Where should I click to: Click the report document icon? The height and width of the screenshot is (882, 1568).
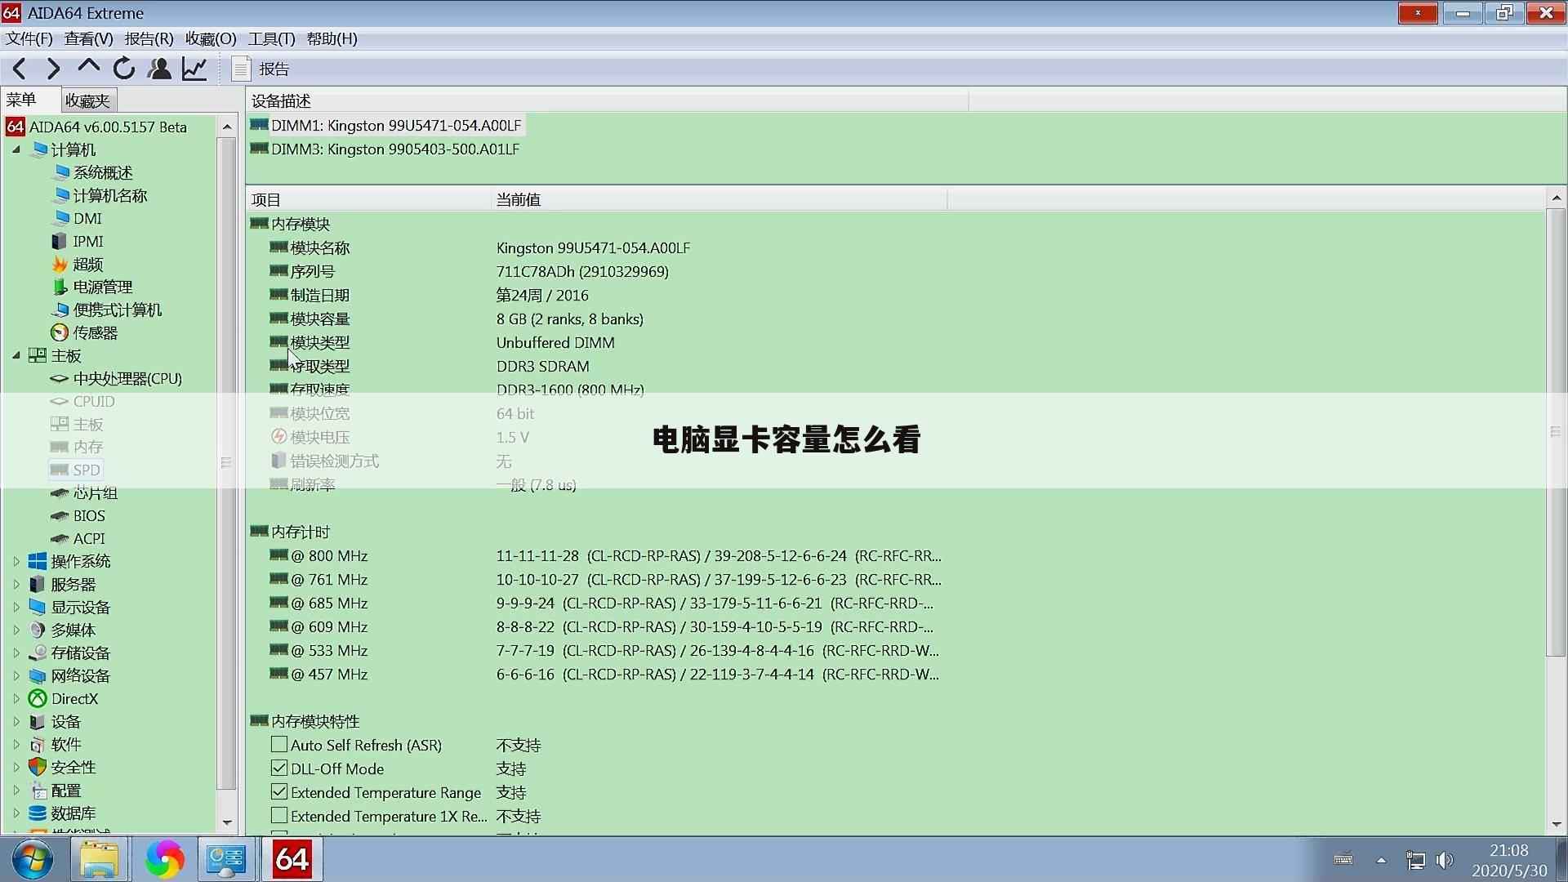[x=240, y=69]
